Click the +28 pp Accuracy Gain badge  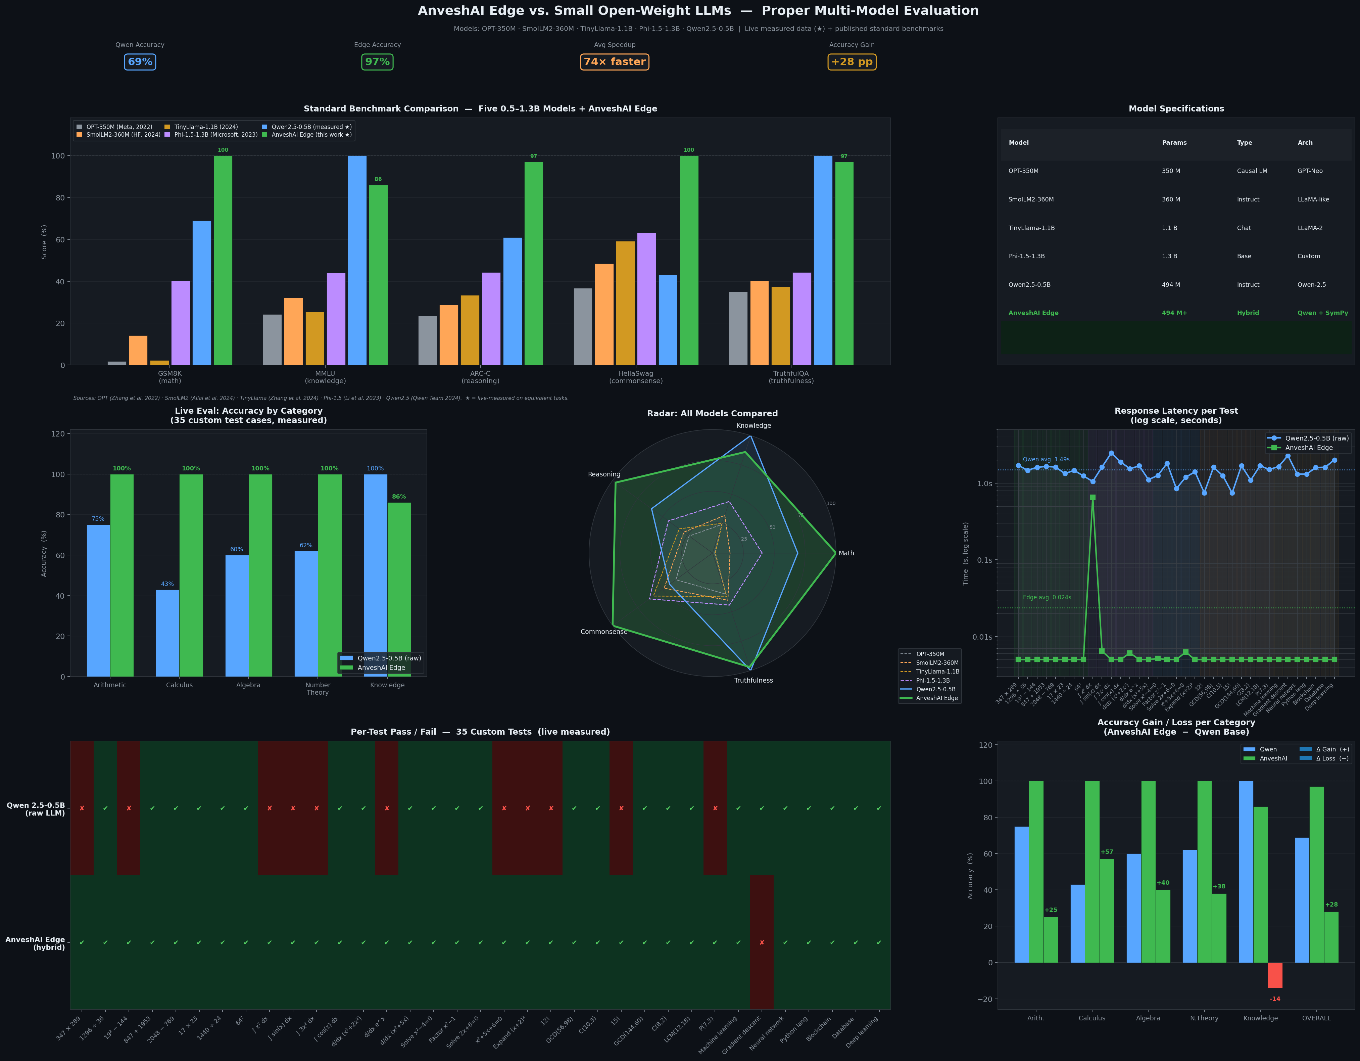[x=851, y=62]
